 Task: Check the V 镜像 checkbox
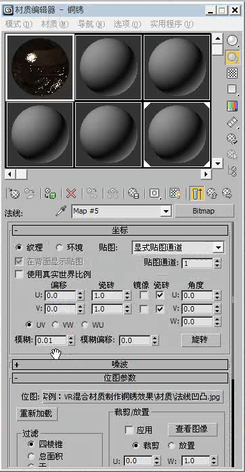click(x=144, y=309)
